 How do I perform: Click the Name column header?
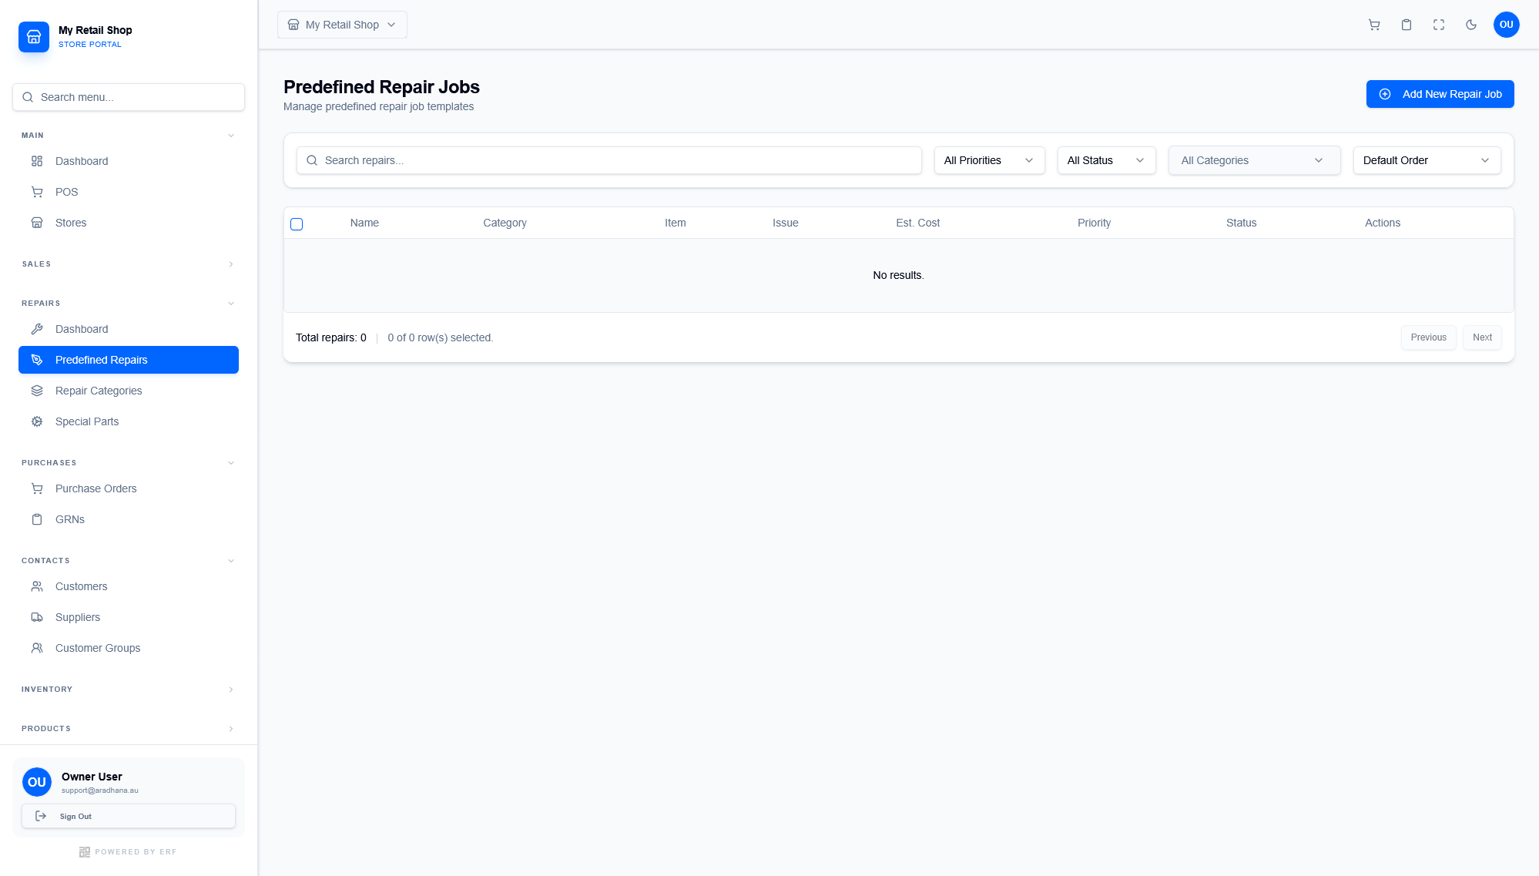(364, 223)
